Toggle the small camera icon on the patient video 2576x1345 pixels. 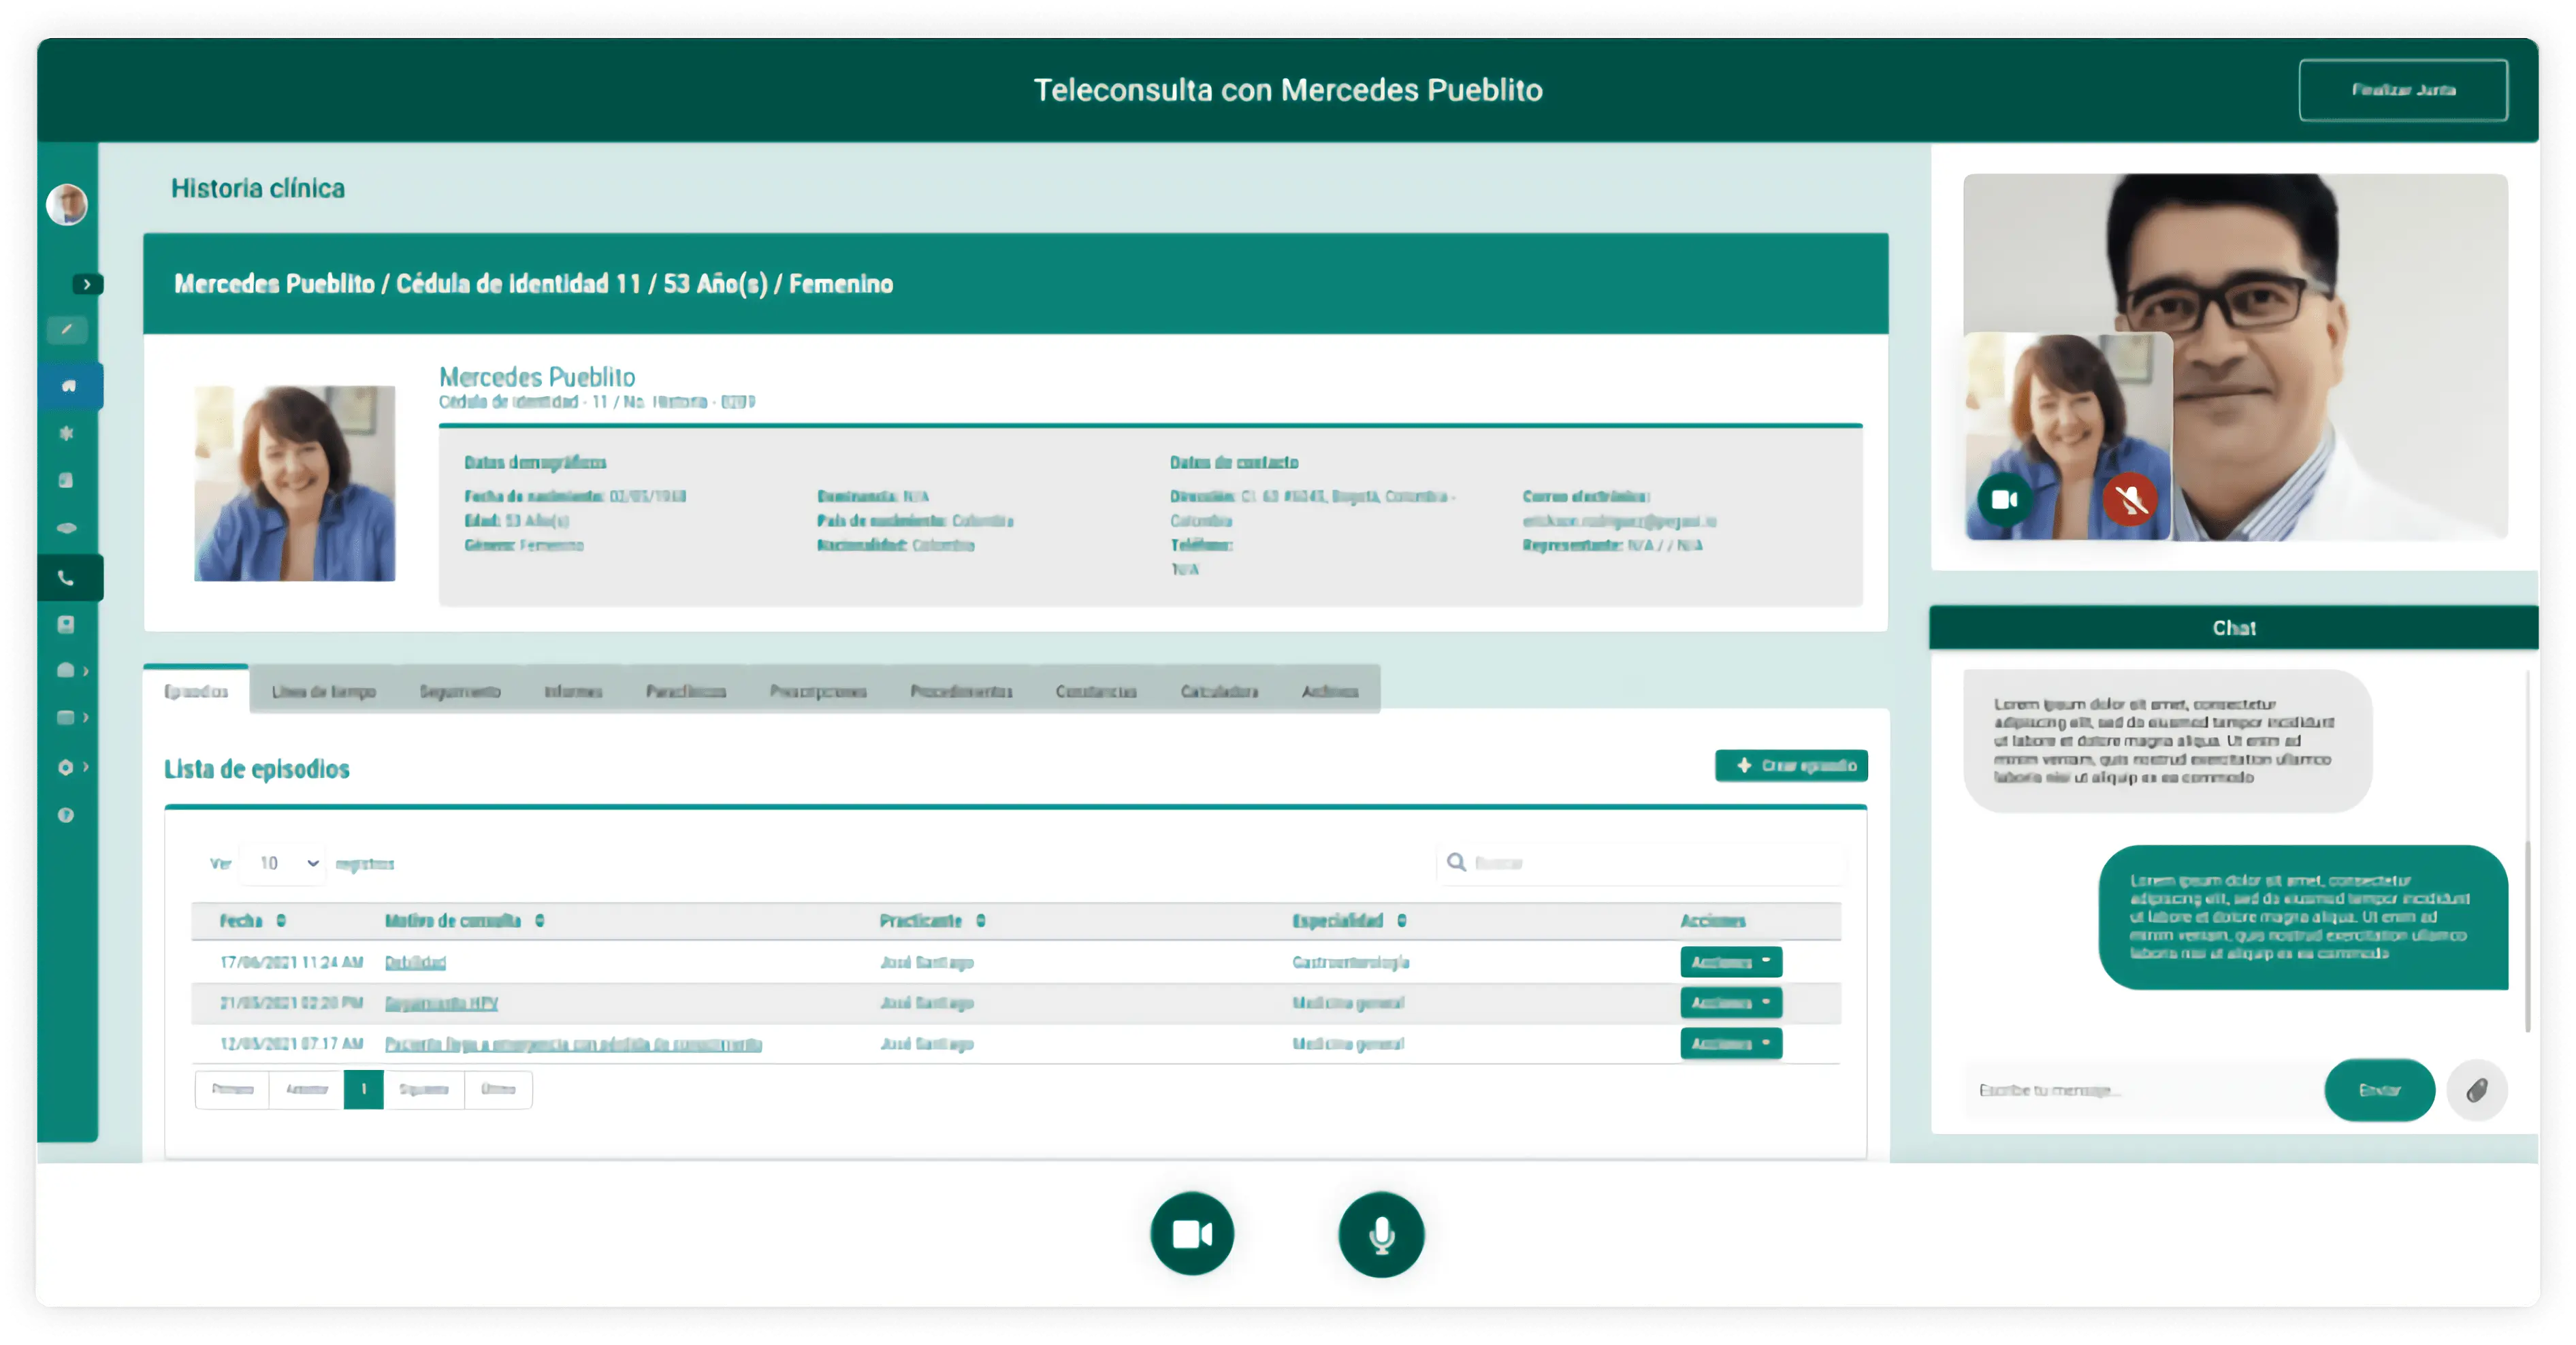coord(2005,499)
